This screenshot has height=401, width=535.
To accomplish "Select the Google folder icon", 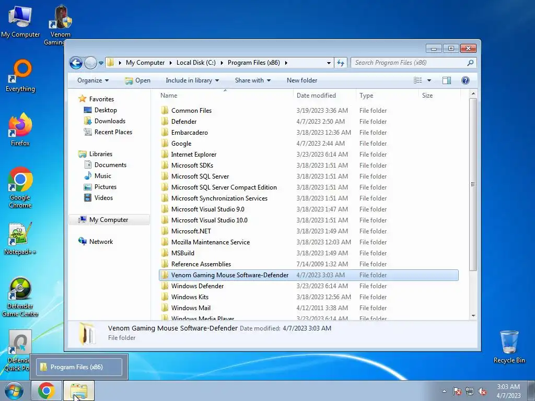I will point(165,143).
